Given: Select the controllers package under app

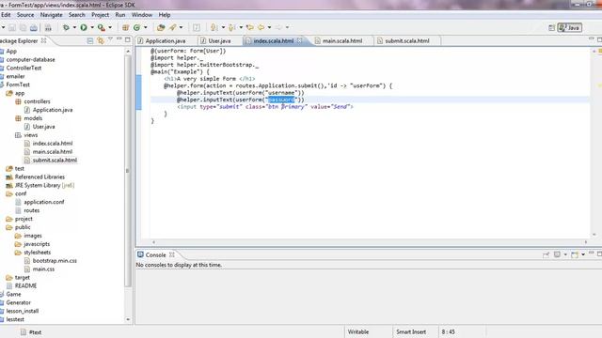Looking at the screenshot, I should (37, 101).
